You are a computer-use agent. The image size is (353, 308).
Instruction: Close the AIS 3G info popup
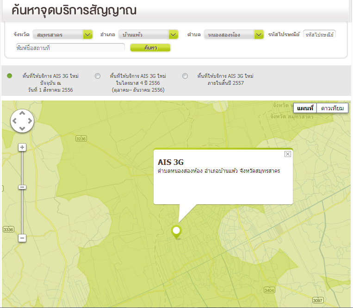(x=287, y=154)
